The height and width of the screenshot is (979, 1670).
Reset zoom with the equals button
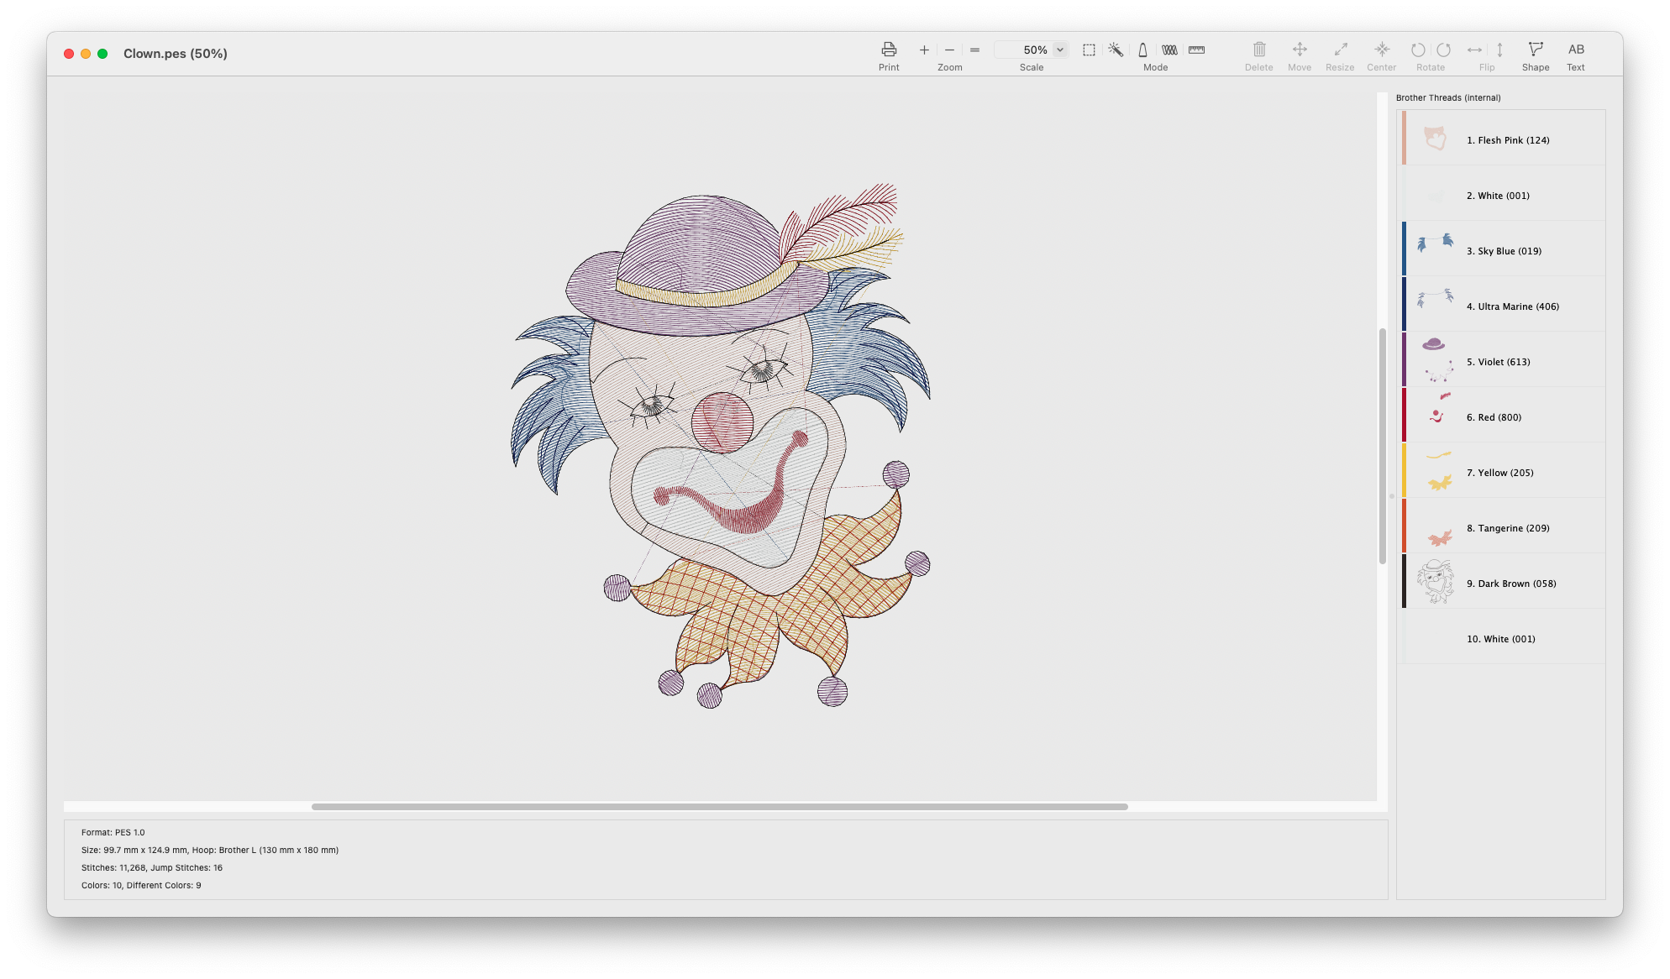coord(974,50)
